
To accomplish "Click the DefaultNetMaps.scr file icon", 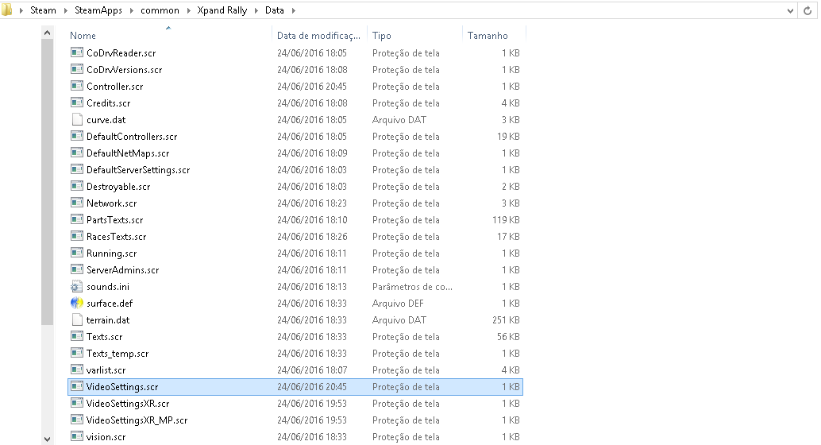I will [77, 153].
